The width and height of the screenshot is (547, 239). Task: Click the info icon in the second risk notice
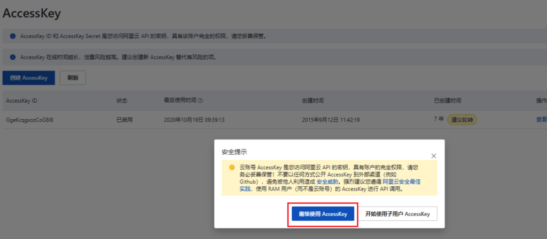(13, 57)
